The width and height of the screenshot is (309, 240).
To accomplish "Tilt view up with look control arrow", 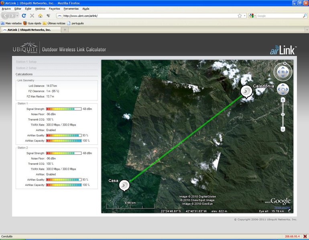I will [283, 68].
